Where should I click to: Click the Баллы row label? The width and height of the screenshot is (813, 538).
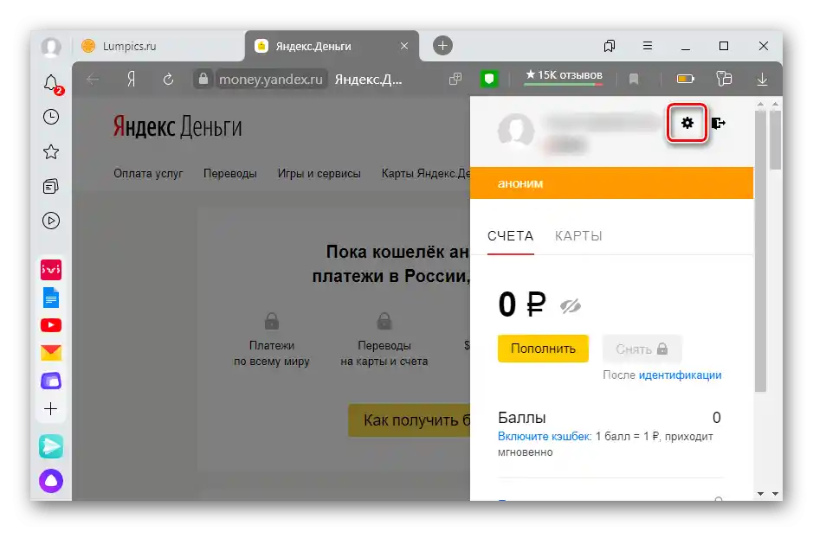pos(521,418)
